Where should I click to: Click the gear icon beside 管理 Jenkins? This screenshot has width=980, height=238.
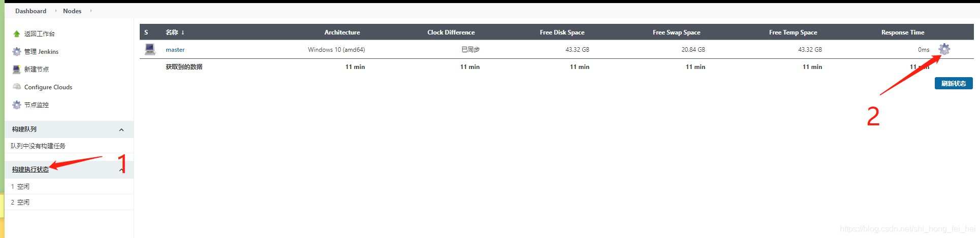tap(17, 51)
